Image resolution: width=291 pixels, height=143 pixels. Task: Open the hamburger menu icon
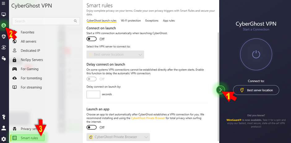click(3, 3)
